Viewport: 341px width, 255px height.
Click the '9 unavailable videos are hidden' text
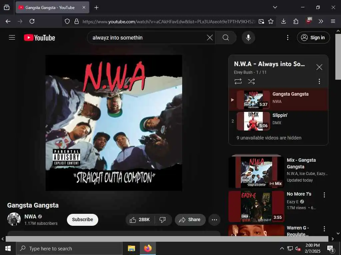coord(269,138)
